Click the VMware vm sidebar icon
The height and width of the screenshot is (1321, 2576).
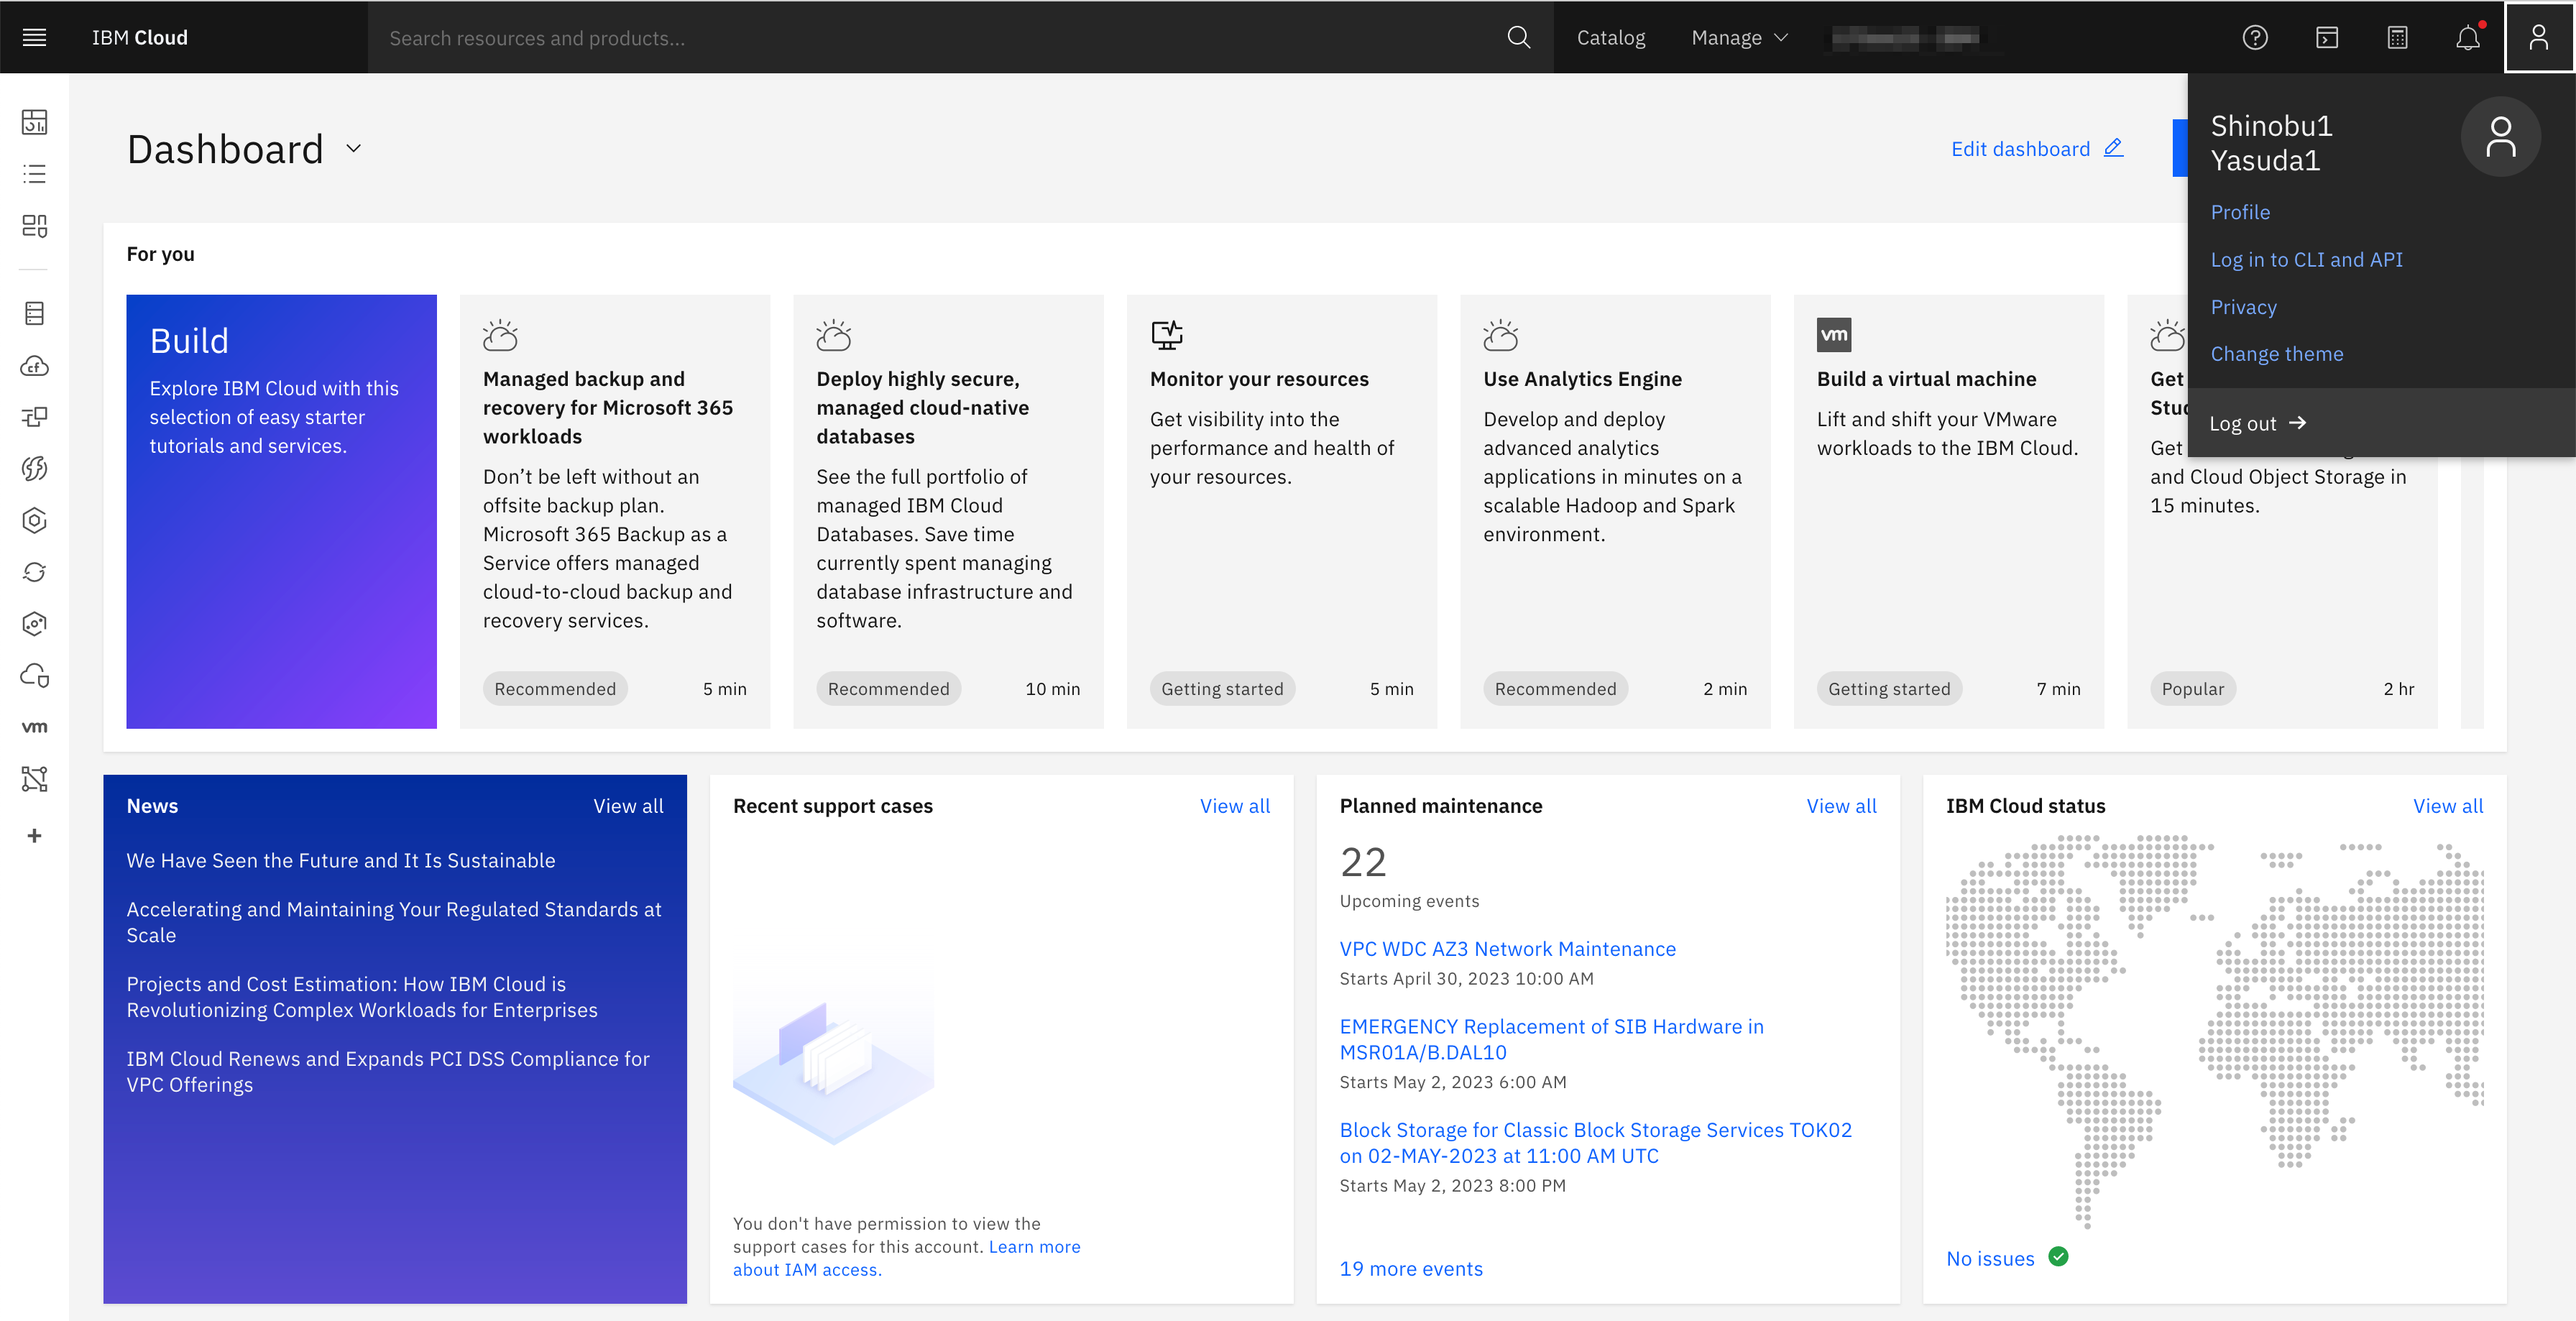click(x=34, y=727)
